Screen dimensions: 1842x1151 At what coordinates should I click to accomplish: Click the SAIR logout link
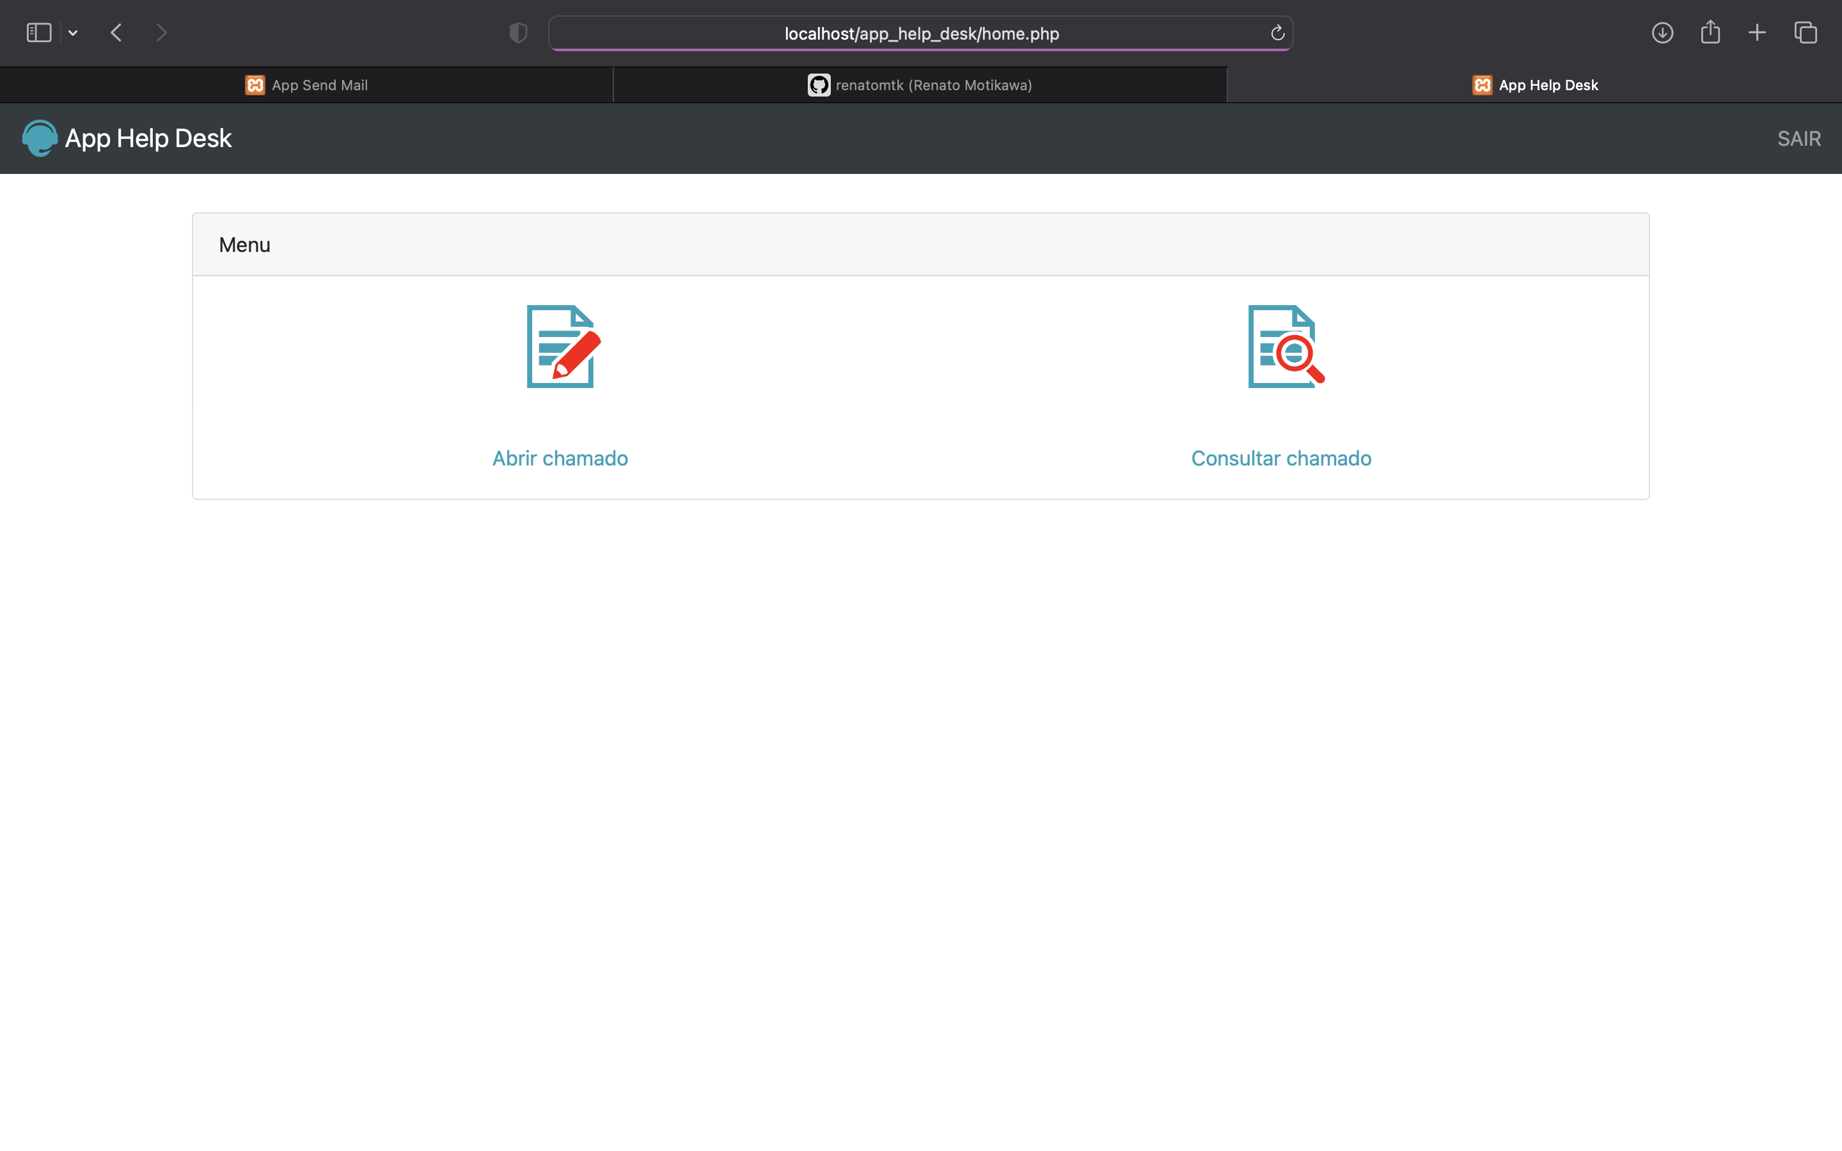coord(1799,137)
